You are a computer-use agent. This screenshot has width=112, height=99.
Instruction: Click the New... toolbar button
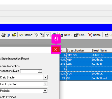(66, 35)
